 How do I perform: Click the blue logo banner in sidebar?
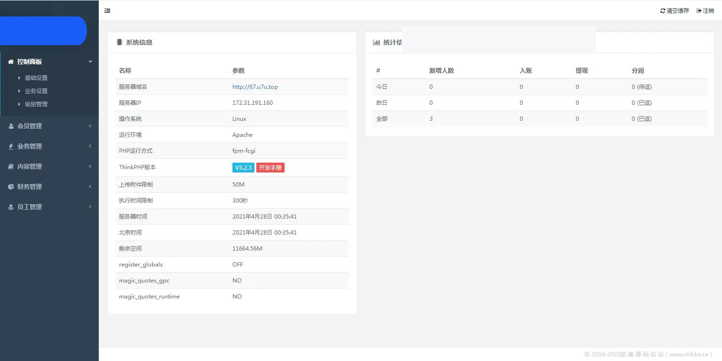(42, 31)
